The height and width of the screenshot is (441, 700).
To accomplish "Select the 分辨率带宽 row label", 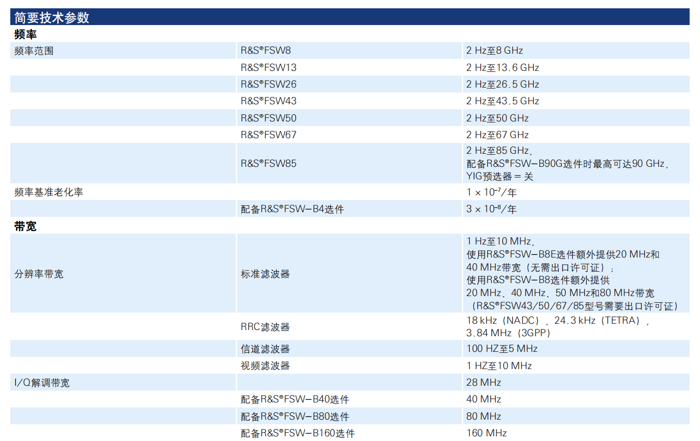I will pyautogui.click(x=39, y=274).
